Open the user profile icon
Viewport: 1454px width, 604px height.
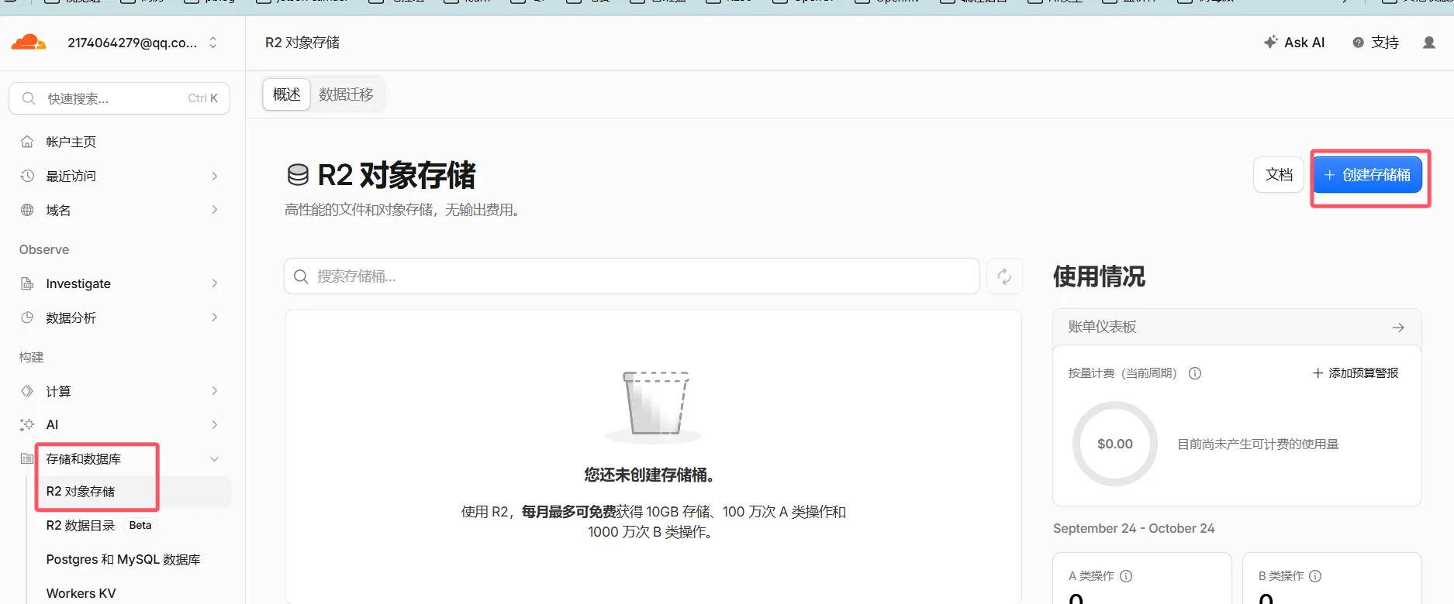coord(1429,43)
